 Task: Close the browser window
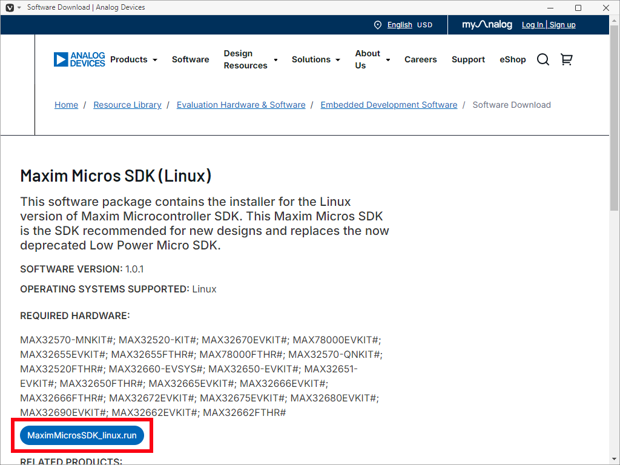click(x=605, y=7)
